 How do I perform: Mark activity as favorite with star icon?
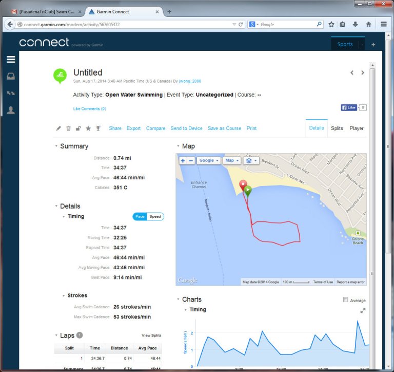click(88, 128)
